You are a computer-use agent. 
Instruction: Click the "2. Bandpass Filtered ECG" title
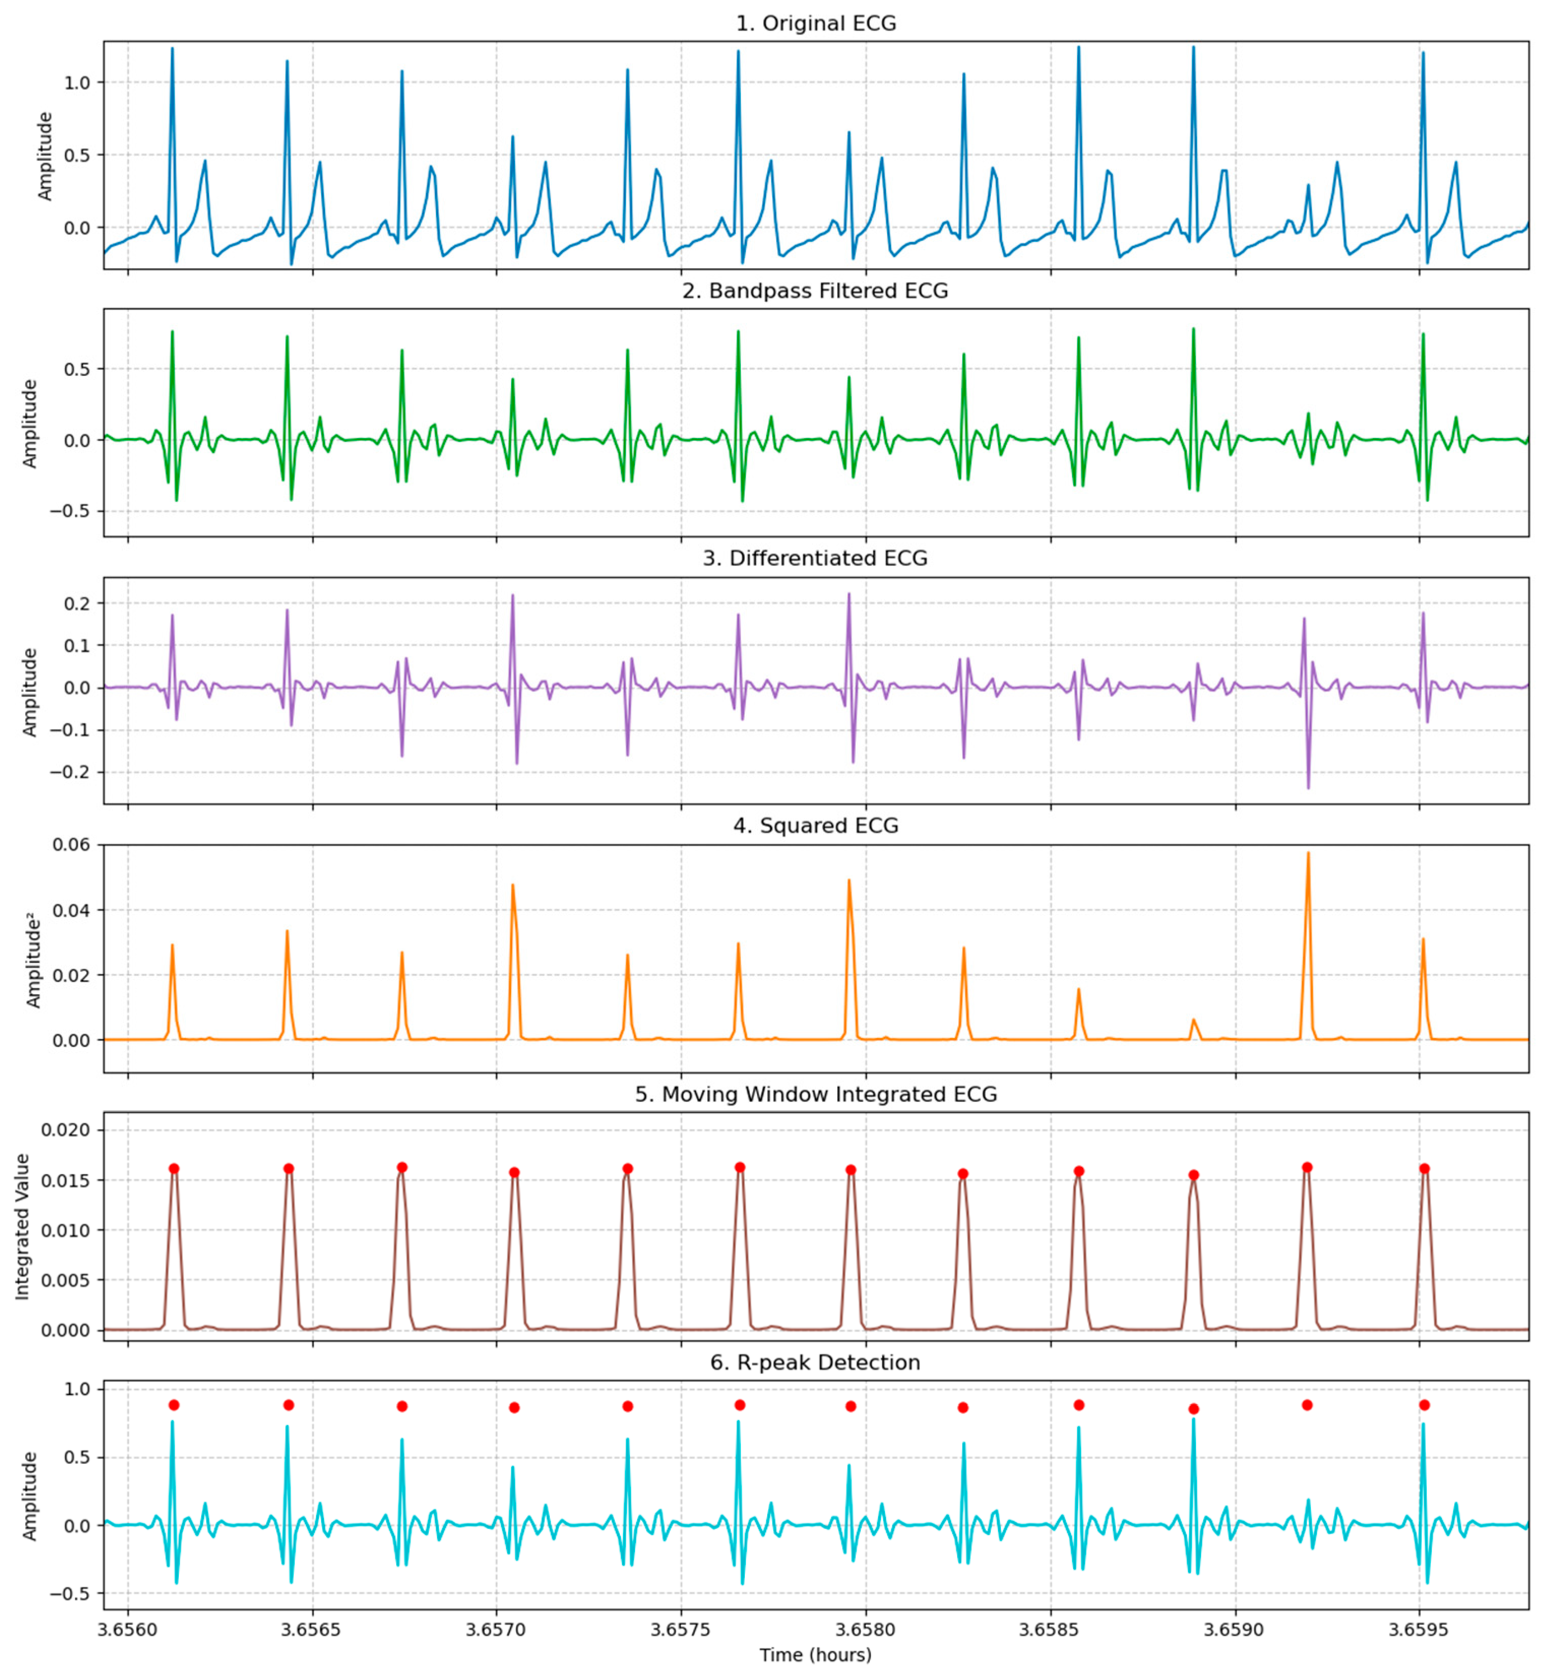click(x=815, y=291)
